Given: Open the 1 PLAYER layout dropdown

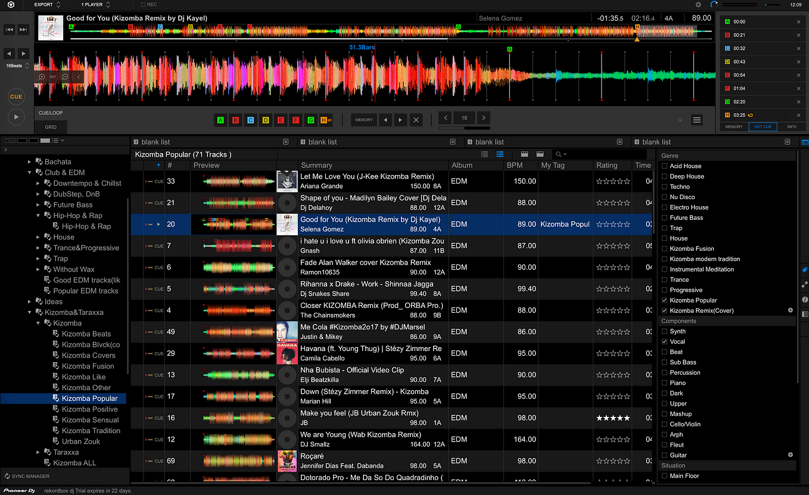Looking at the screenshot, I should (x=95, y=5).
